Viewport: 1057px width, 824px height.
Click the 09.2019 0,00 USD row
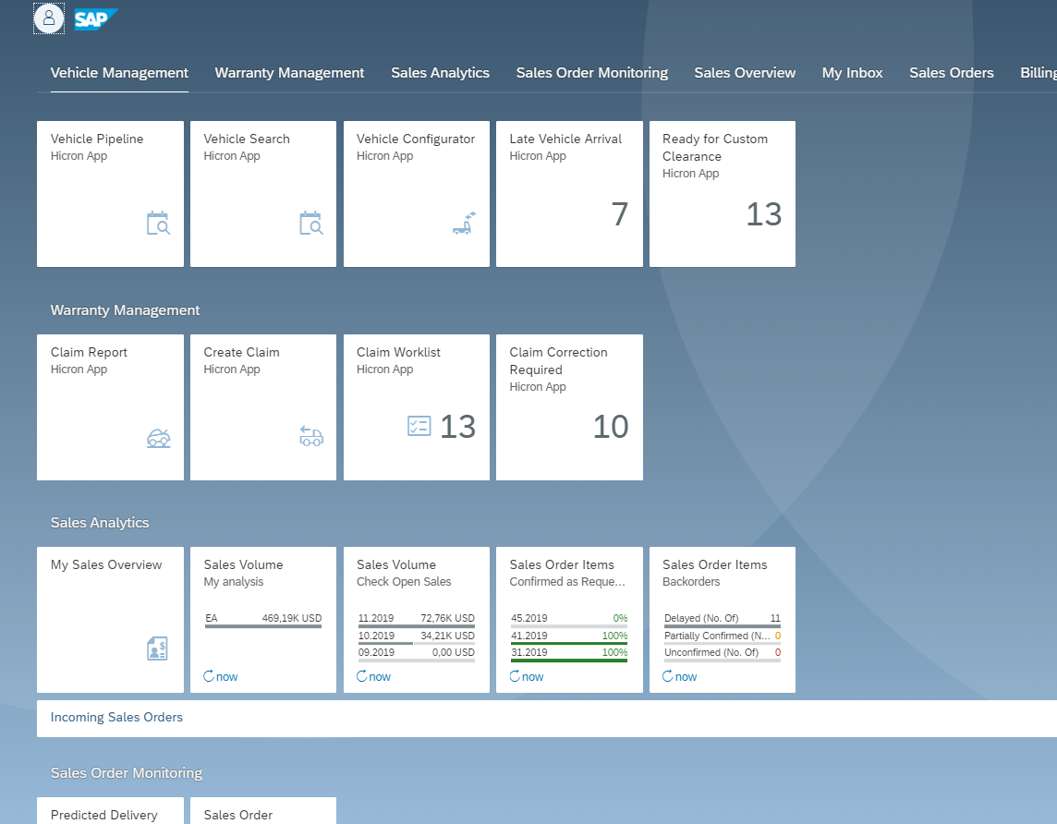417,654
